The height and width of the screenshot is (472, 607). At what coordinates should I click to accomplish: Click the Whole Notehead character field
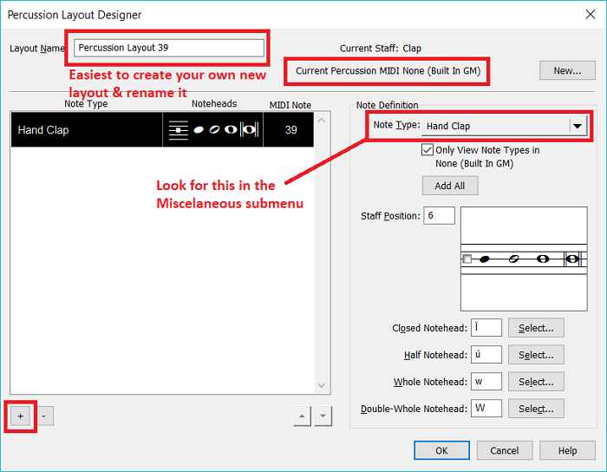[486, 382]
